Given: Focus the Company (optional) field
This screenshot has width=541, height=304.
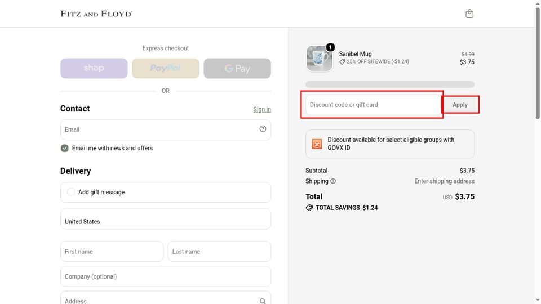Looking at the screenshot, I should [166, 276].
